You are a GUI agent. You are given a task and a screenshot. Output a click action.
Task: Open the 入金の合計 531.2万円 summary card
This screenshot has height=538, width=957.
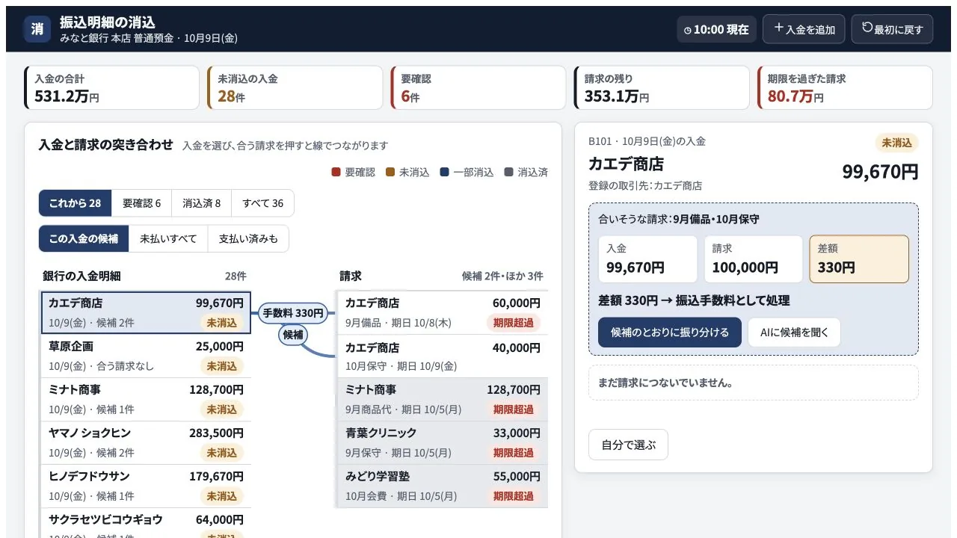click(x=112, y=87)
